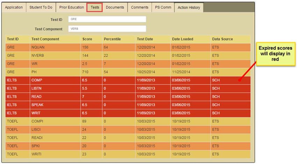
Task: Click score 24 in LISCI row
Action: (x=91, y=130)
